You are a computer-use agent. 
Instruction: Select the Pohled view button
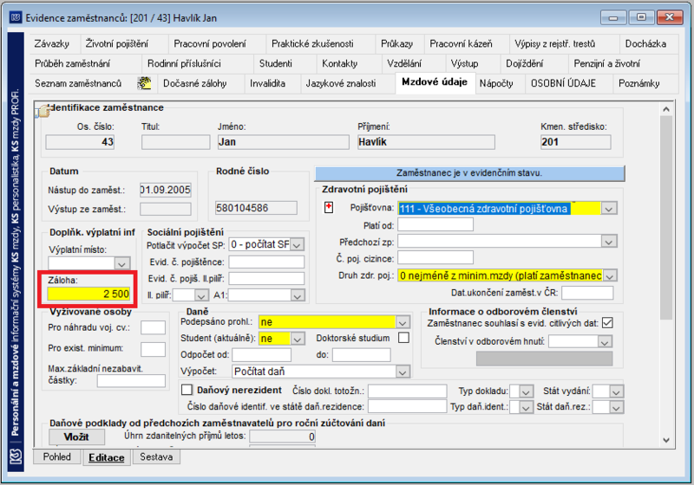coord(57,456)
